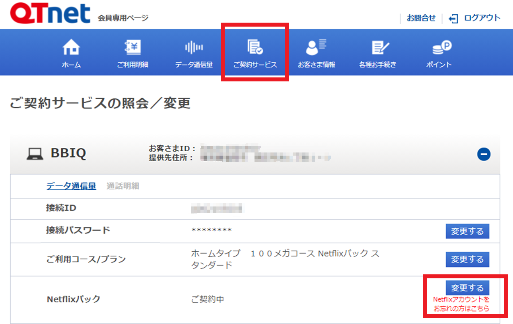Click ご利用コース/プラン row label
513x324 pixels.
(86, 259)
